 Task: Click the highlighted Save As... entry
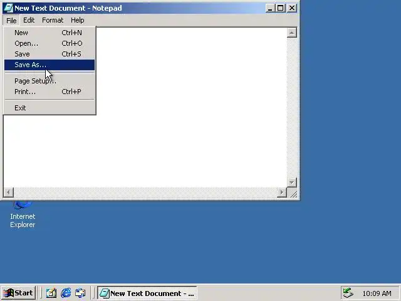[x=49, y=65]
